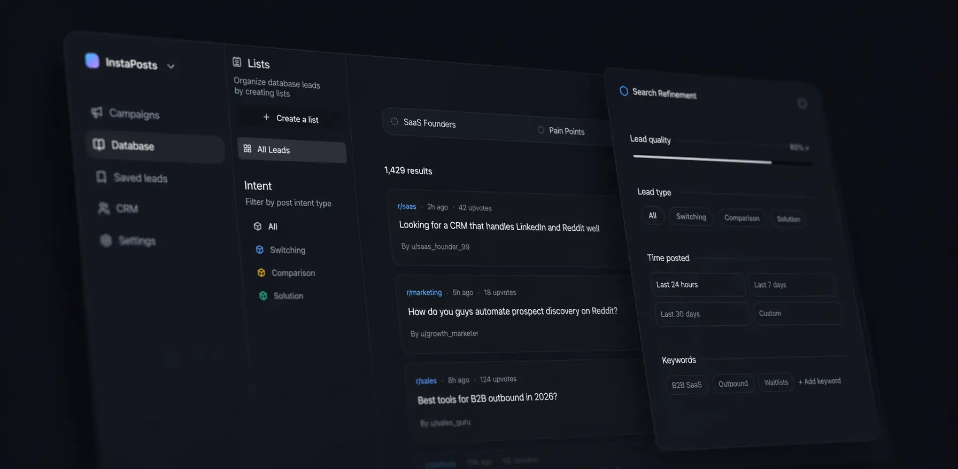Filter intent by Solution
The width and height of the screenshot is (958, 469).
pos(288,296)
